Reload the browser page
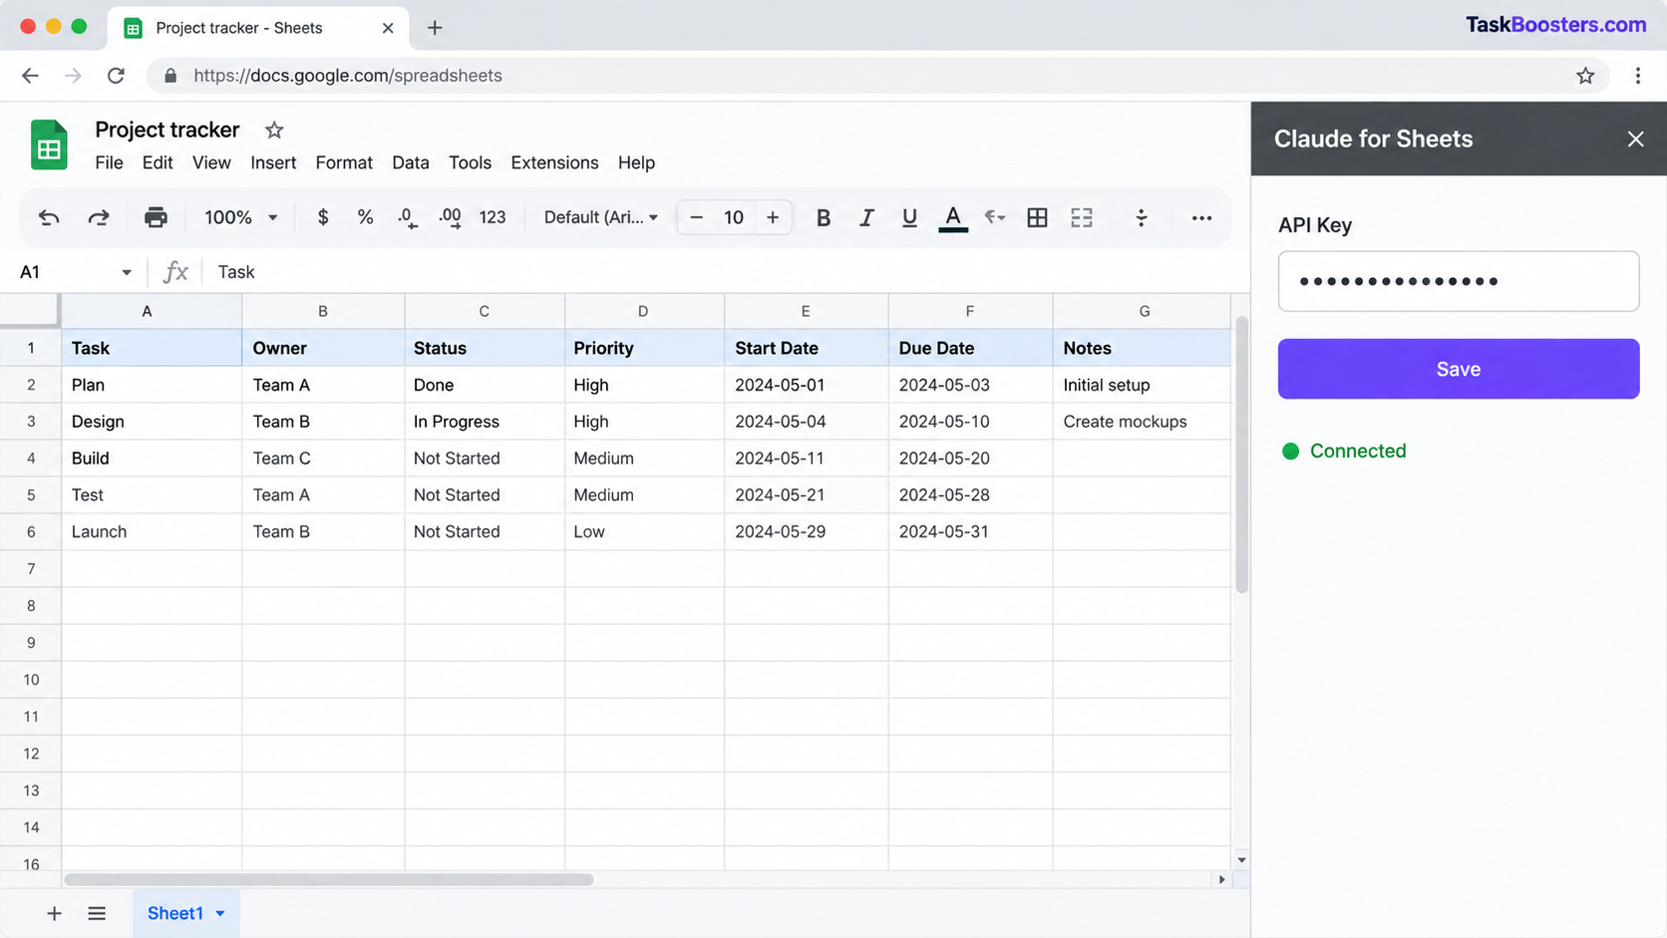The width and height of the screenshot is (1667, 938). click(x=117, y=76)
